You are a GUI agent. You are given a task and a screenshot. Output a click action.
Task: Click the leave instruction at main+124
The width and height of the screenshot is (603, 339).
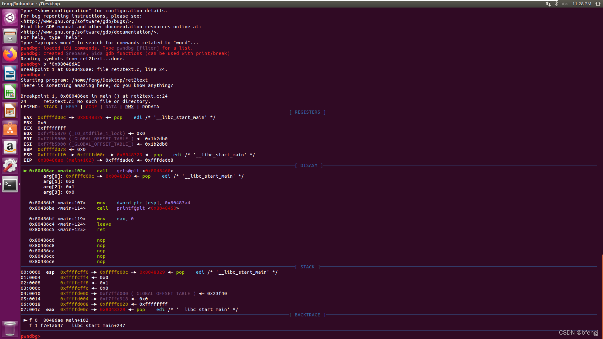pyautogui.click(x=70, y=224)
